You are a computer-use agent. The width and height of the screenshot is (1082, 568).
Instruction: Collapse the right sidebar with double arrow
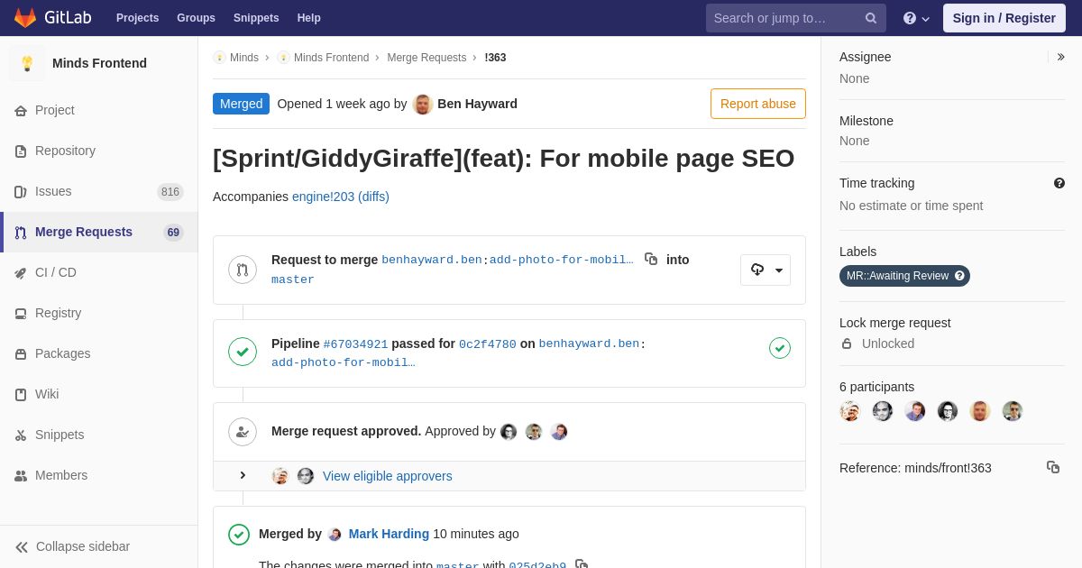[x=1060, y=57]
